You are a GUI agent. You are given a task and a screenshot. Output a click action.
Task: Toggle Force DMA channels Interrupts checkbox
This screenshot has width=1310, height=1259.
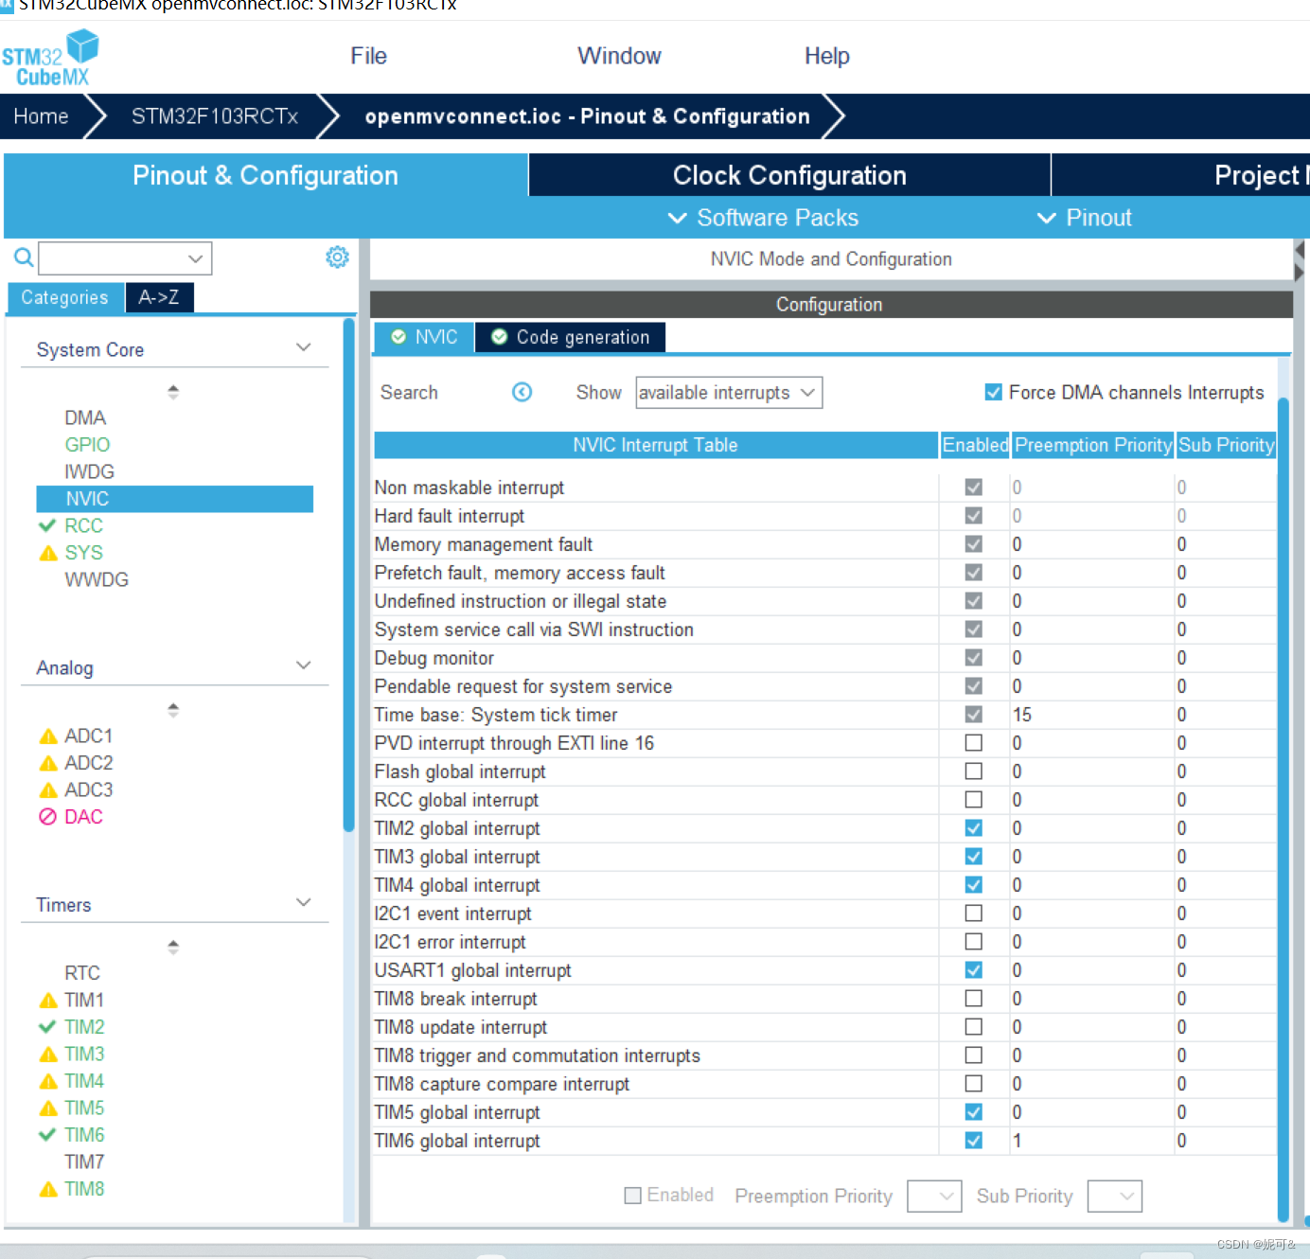tap(993, 392)
